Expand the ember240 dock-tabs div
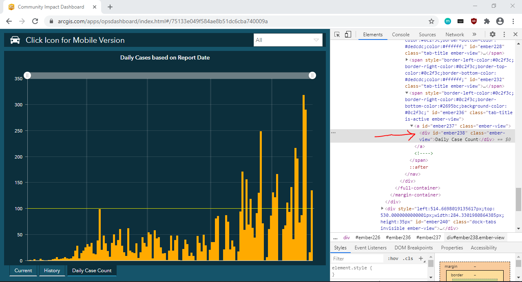This screenshot has width=522, height=282. [383, 208]
